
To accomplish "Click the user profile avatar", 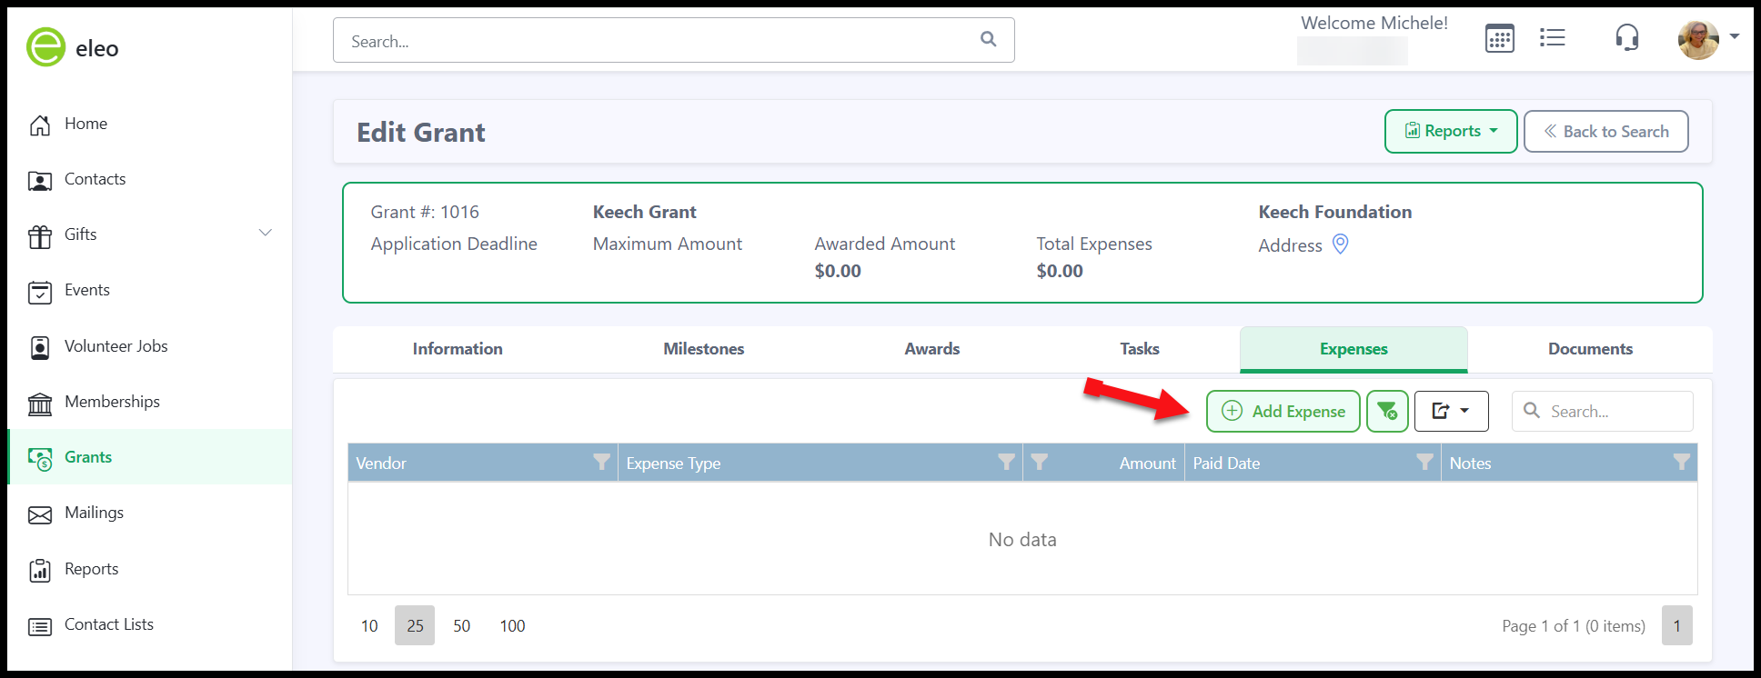I will tap(1698, 39).
